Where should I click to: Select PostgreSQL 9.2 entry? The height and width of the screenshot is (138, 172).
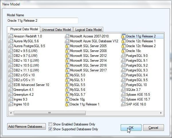click(134, 65)
